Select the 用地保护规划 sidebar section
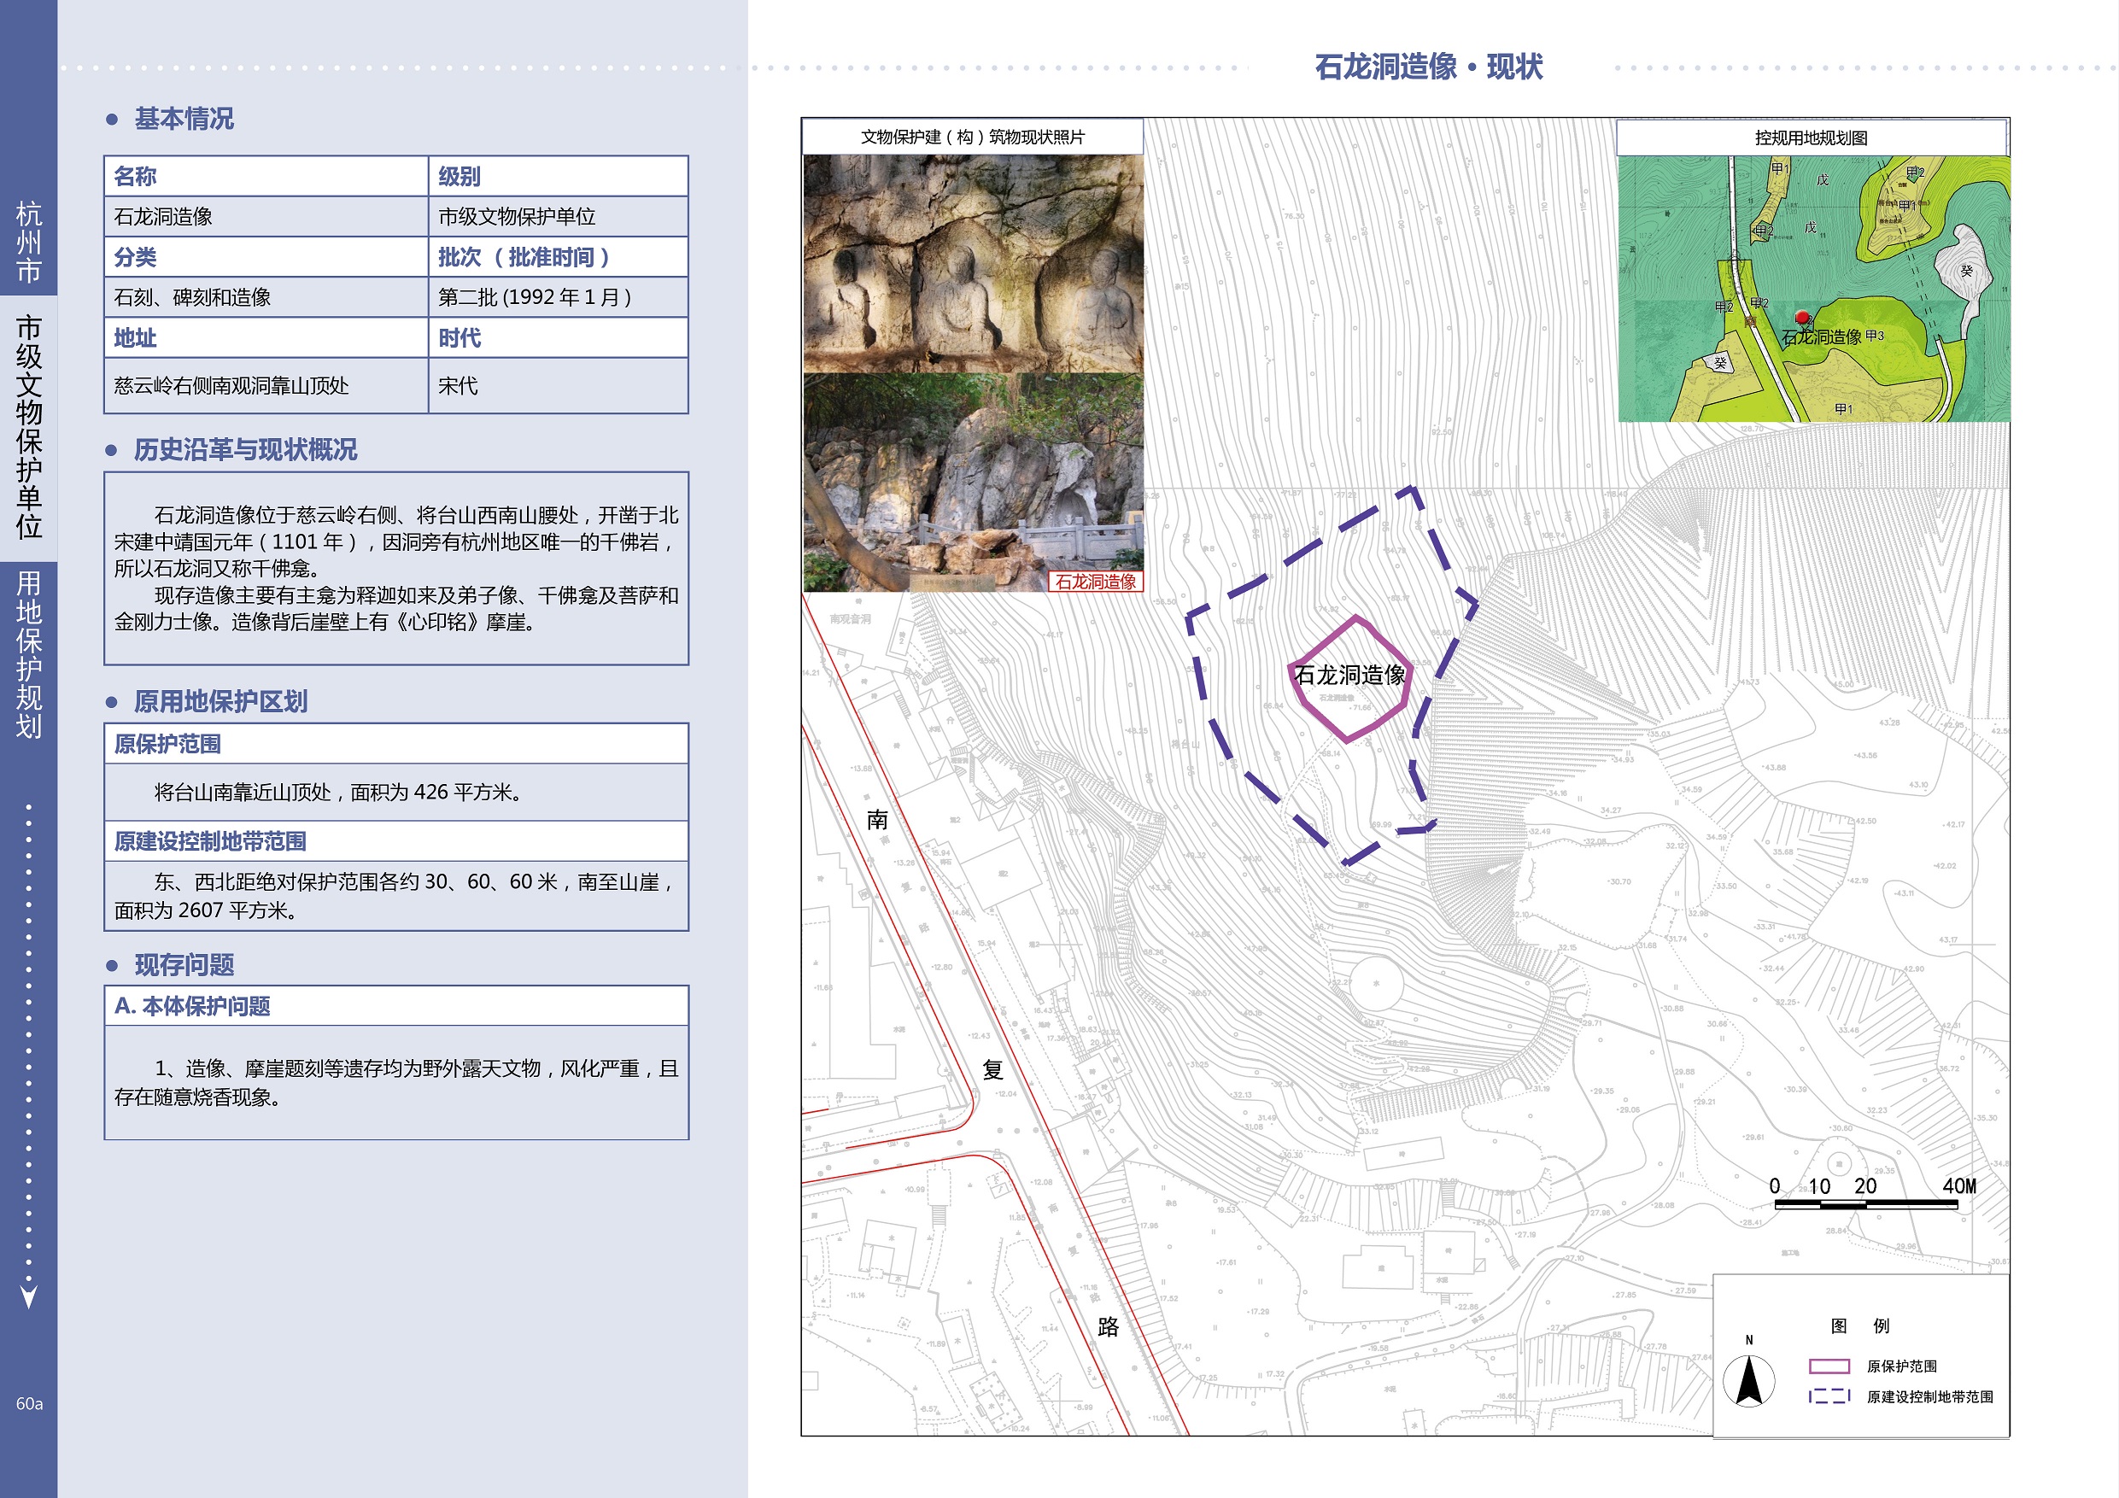The height and width of the screenshot is (1498, 2119). 28,653
